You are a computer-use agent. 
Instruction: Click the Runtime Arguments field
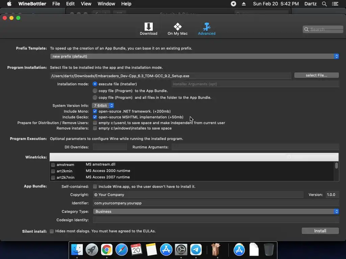255,147
